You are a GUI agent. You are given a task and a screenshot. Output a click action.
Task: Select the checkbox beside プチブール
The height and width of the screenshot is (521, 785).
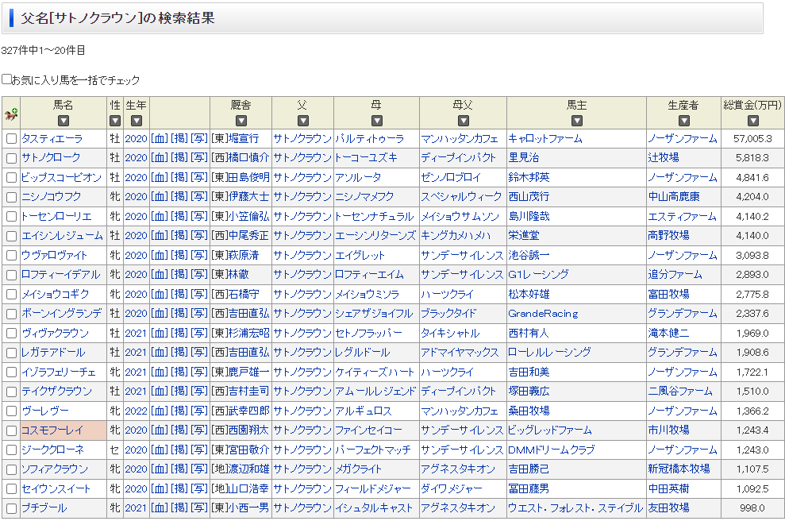(x=11, y=508)
